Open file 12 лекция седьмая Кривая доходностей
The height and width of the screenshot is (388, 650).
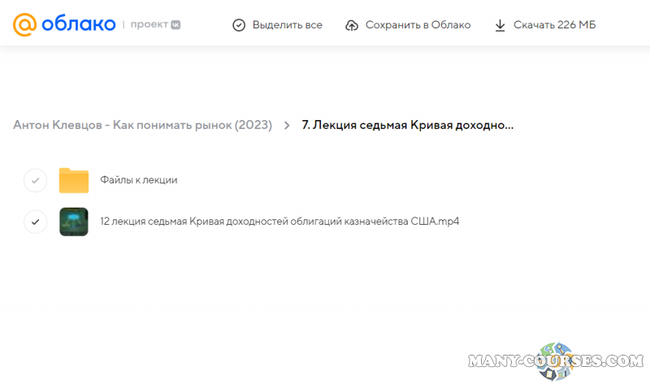[x=279, y=221]
